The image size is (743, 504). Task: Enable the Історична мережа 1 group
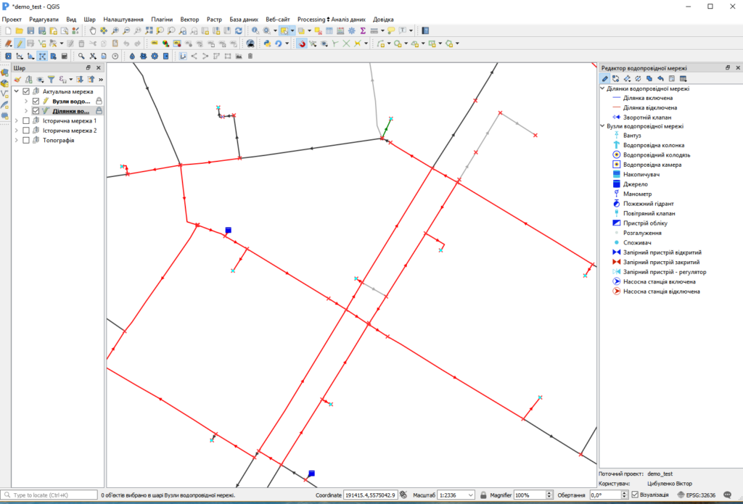point(26,121)
